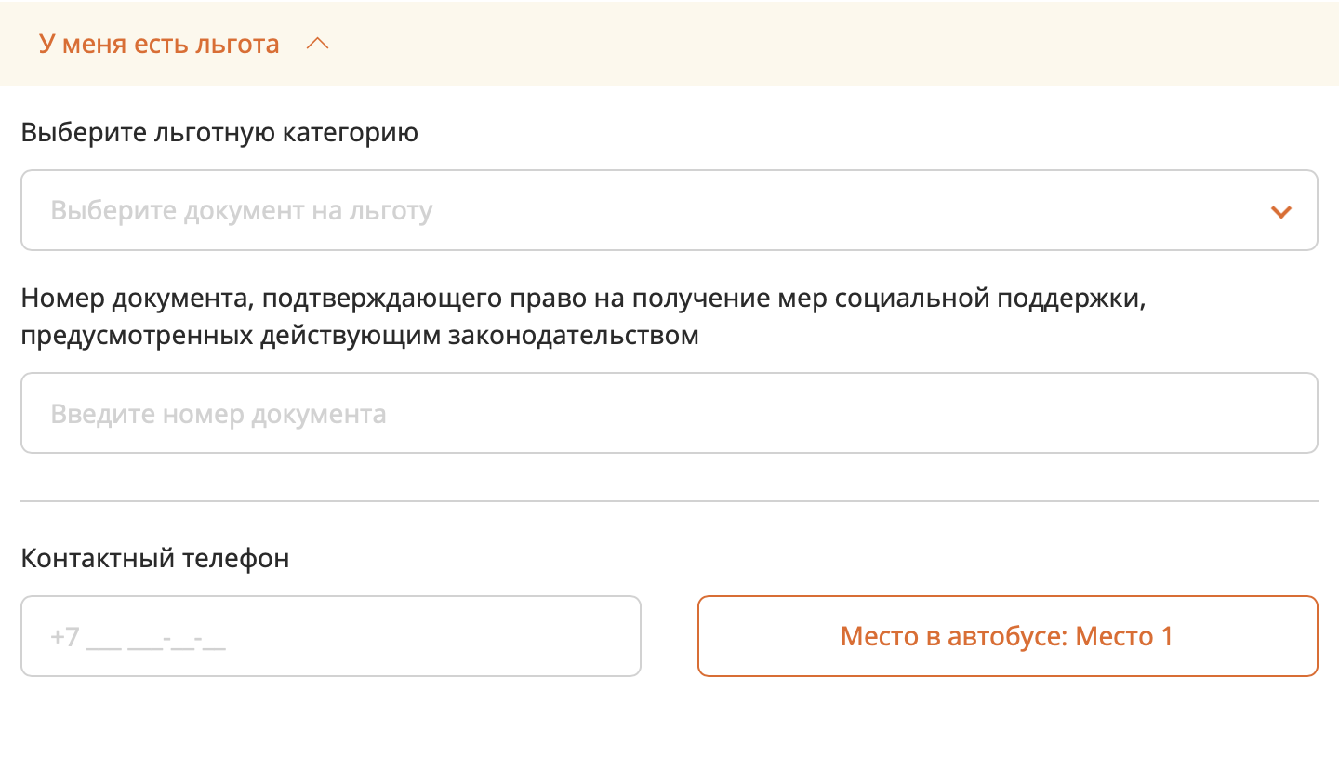Click placeholder text "Введите номер документа"

tap(219, 414)
